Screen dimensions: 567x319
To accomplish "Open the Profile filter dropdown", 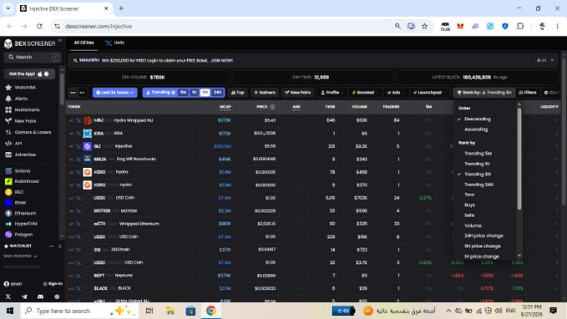I will click(332, 93).
